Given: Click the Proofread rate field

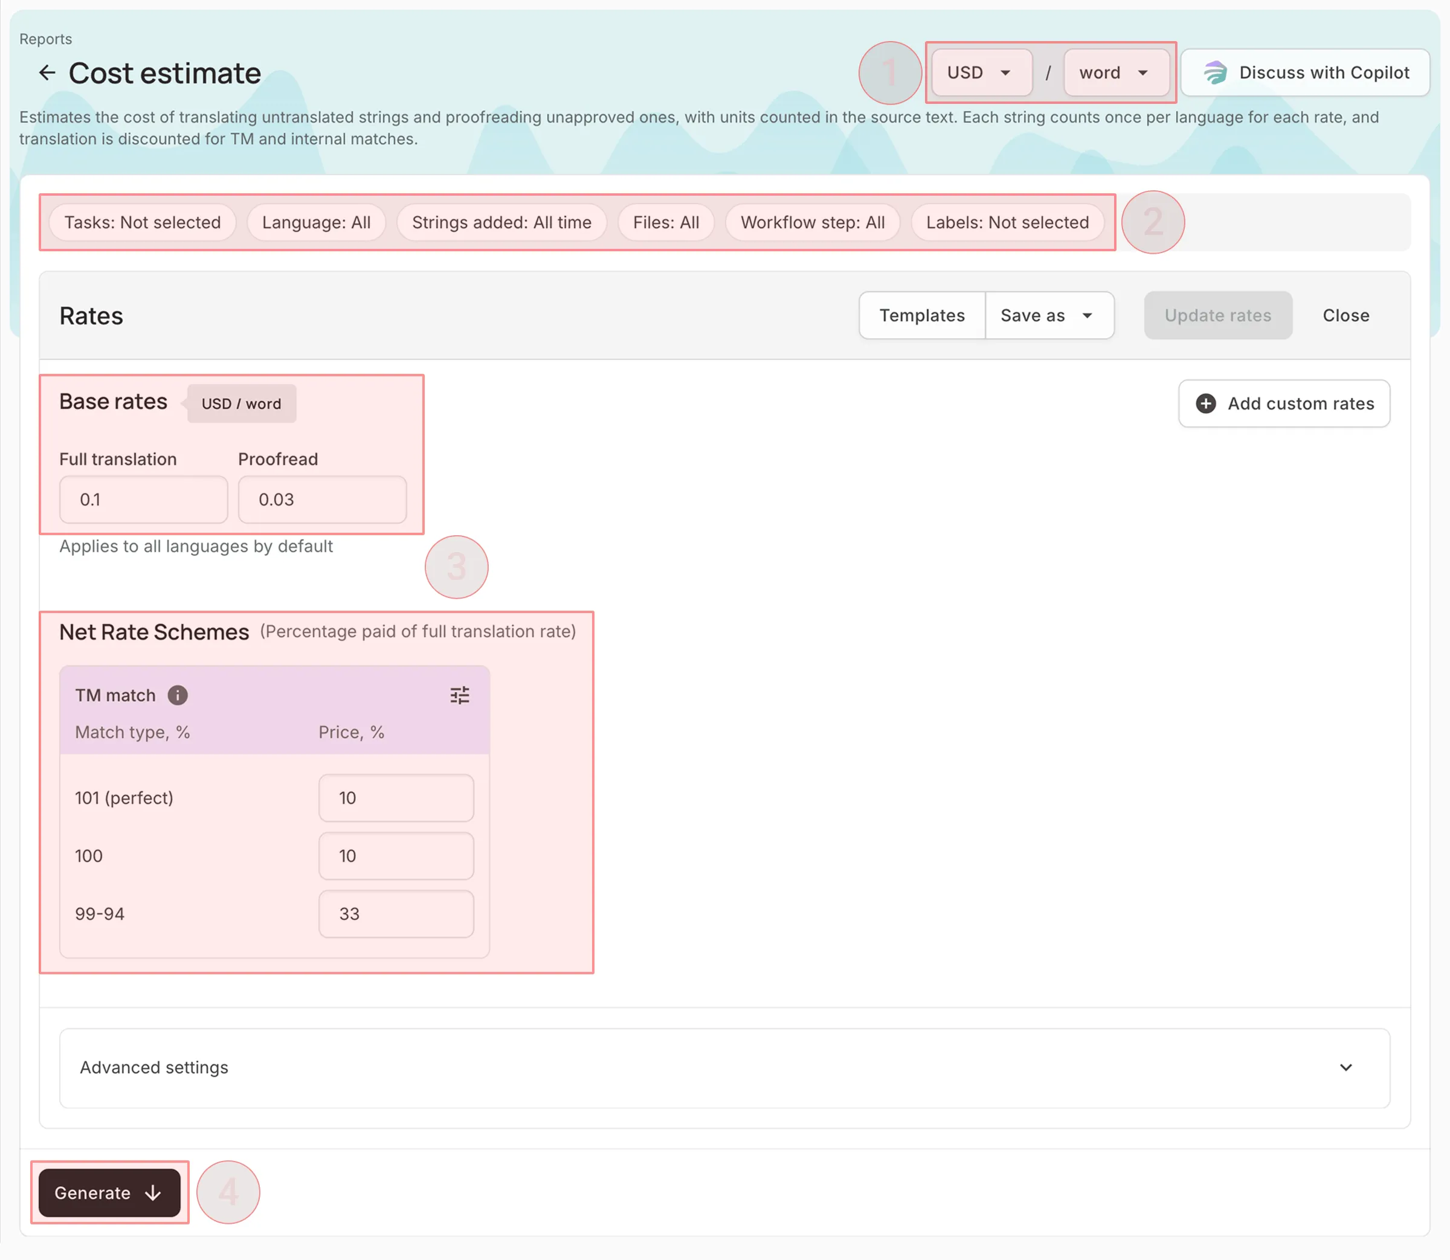Looking at the screenshot, I should tap(322, 499).
